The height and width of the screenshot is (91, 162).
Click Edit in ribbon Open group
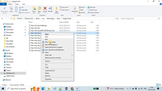(81, 10)
